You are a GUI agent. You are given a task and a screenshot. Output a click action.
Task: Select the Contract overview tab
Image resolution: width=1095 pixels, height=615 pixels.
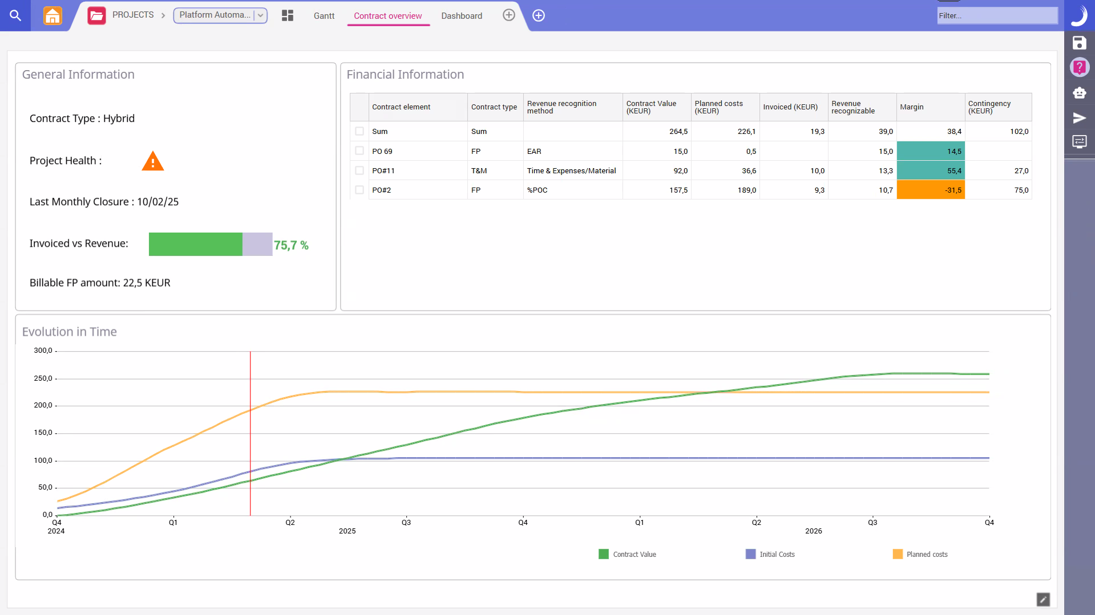(387, 16)
